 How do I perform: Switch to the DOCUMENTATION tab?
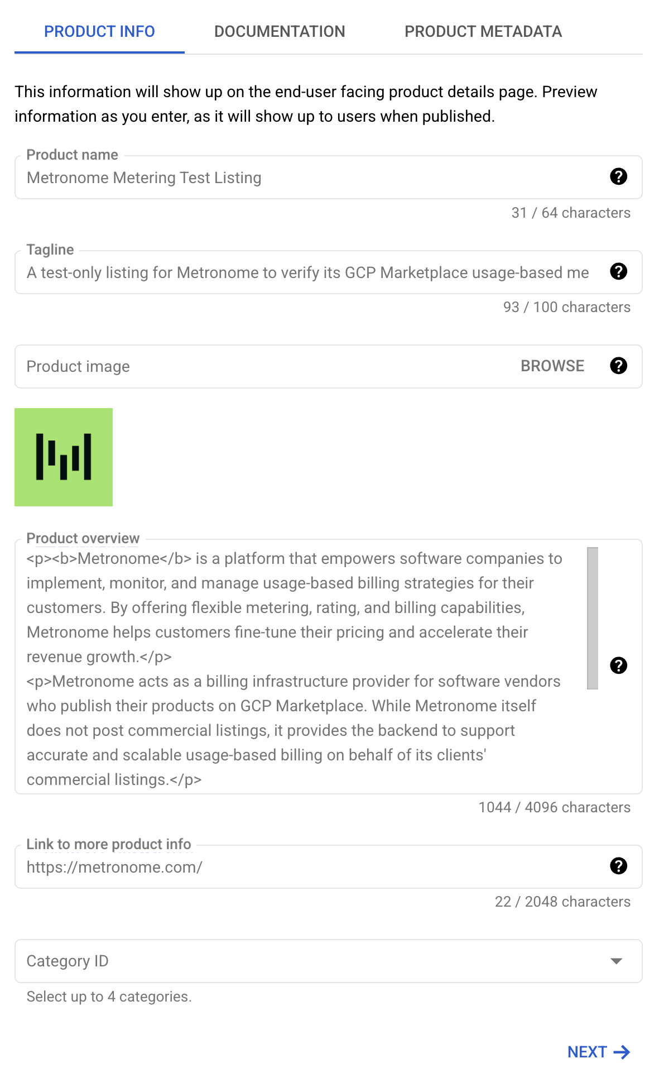point(280,31)
